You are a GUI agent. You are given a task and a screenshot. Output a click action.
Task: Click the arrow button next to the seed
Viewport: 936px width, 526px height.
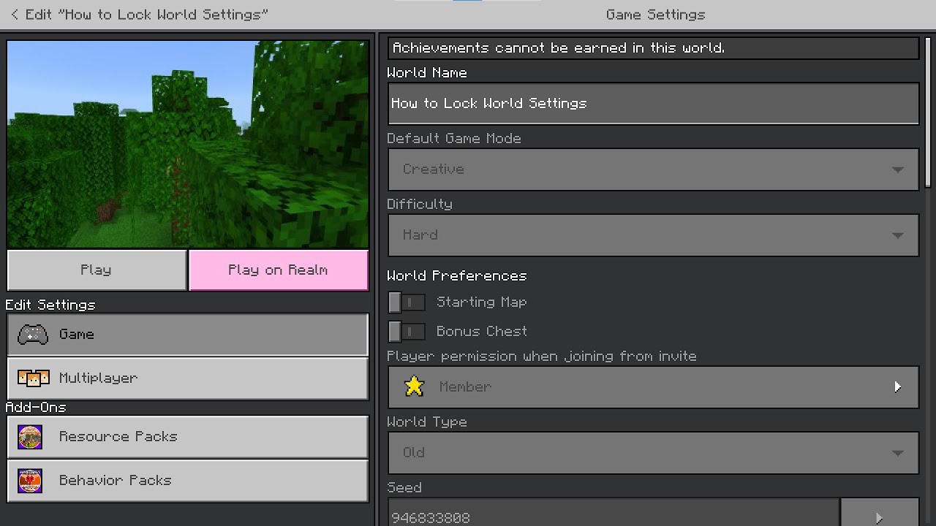click(x=880, y=513)
